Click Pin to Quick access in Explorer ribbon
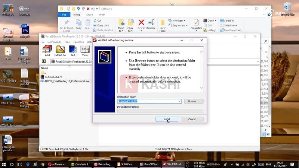 point(67,26)
